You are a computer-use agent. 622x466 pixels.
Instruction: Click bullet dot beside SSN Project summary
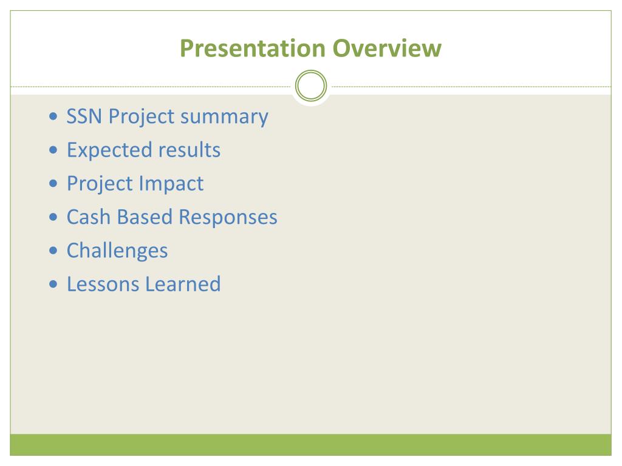tap(53, 116)
